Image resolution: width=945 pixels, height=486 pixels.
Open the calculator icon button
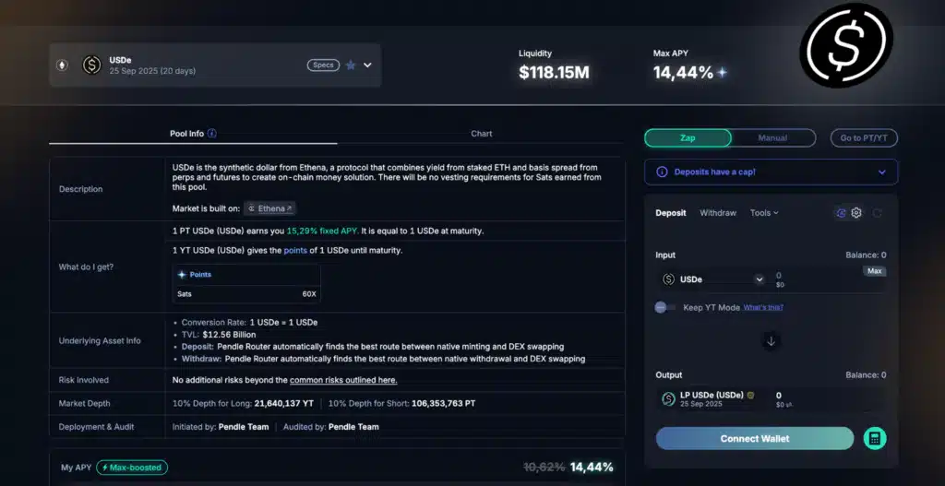point(875,438)
